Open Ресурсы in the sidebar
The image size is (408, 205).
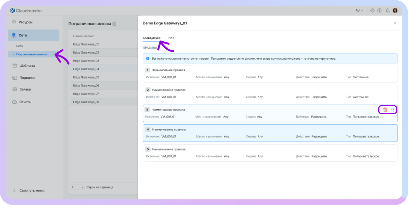(26, 22)
